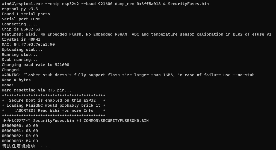The height and width of the screenshot is (150, 276).
Task: Click the 00000003: BA 00 compare line
Action: 20,141
